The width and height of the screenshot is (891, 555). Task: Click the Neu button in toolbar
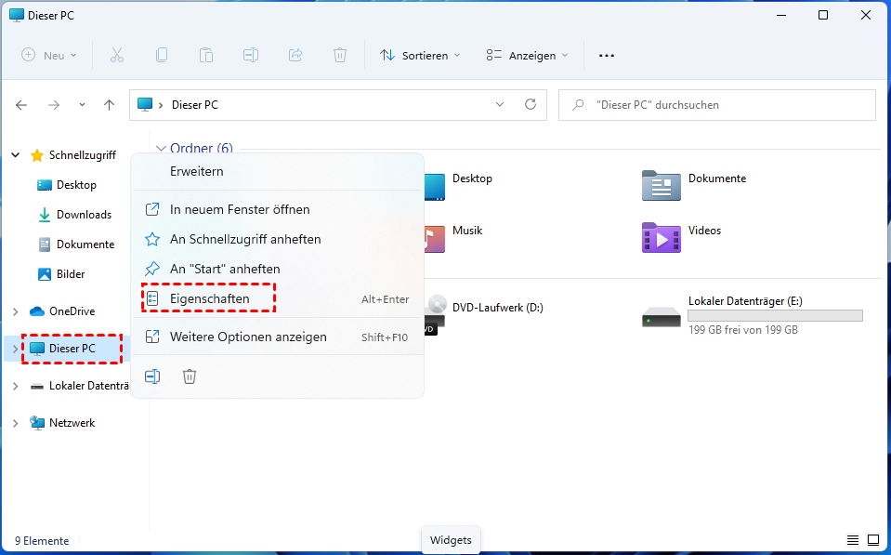pyautogui.click(x=49, y=56)
